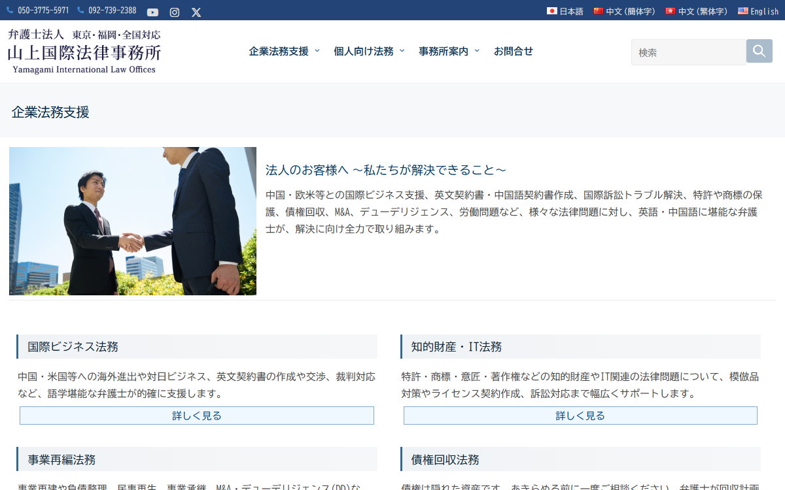Click the China flag for 简体字
This screenshot has height=490, width=785.
pyautogui.click(x=599, y=11)
